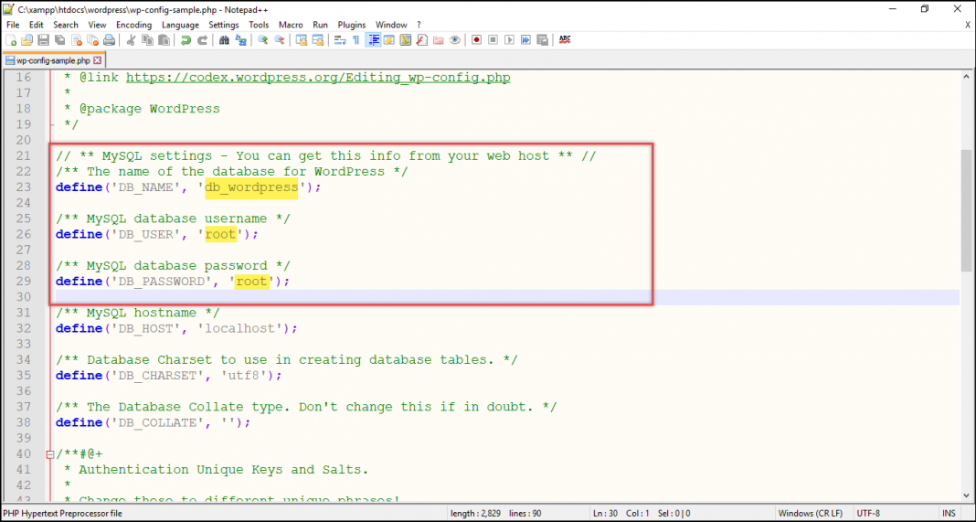This screenshot has width=976, height=522.
Task: Open the Plugins menu
Action: (x=351, y=25)
